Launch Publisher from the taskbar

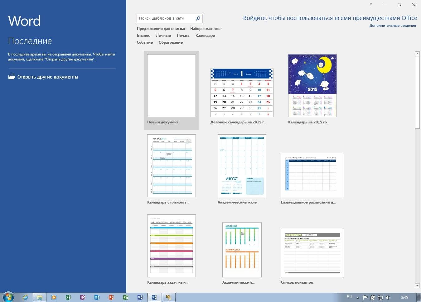point(125,297)
